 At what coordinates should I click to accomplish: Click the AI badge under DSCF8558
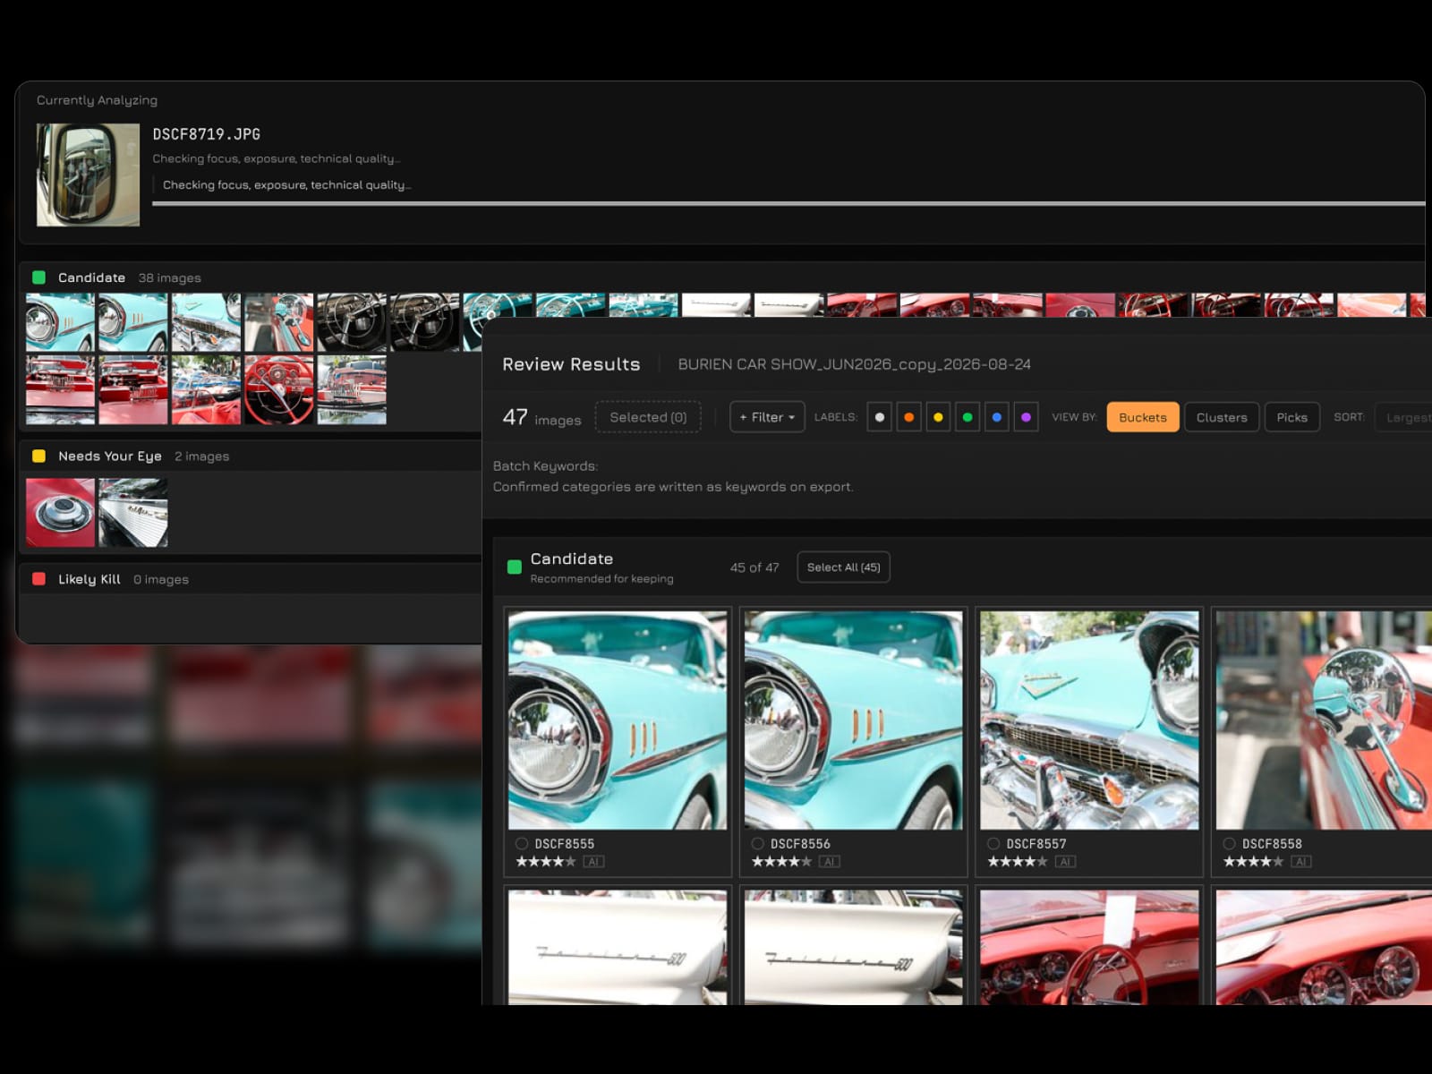[x=1301, y=862]
